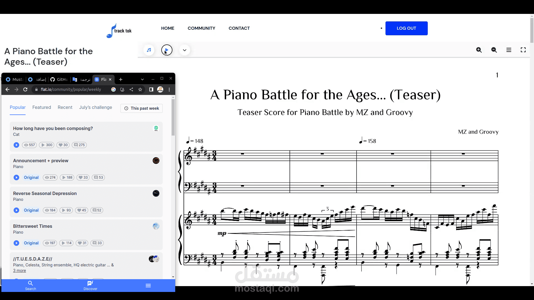Open the Chrome three-dot menu
The width and height of the screenshot is (534, 300).
point(169,89)
